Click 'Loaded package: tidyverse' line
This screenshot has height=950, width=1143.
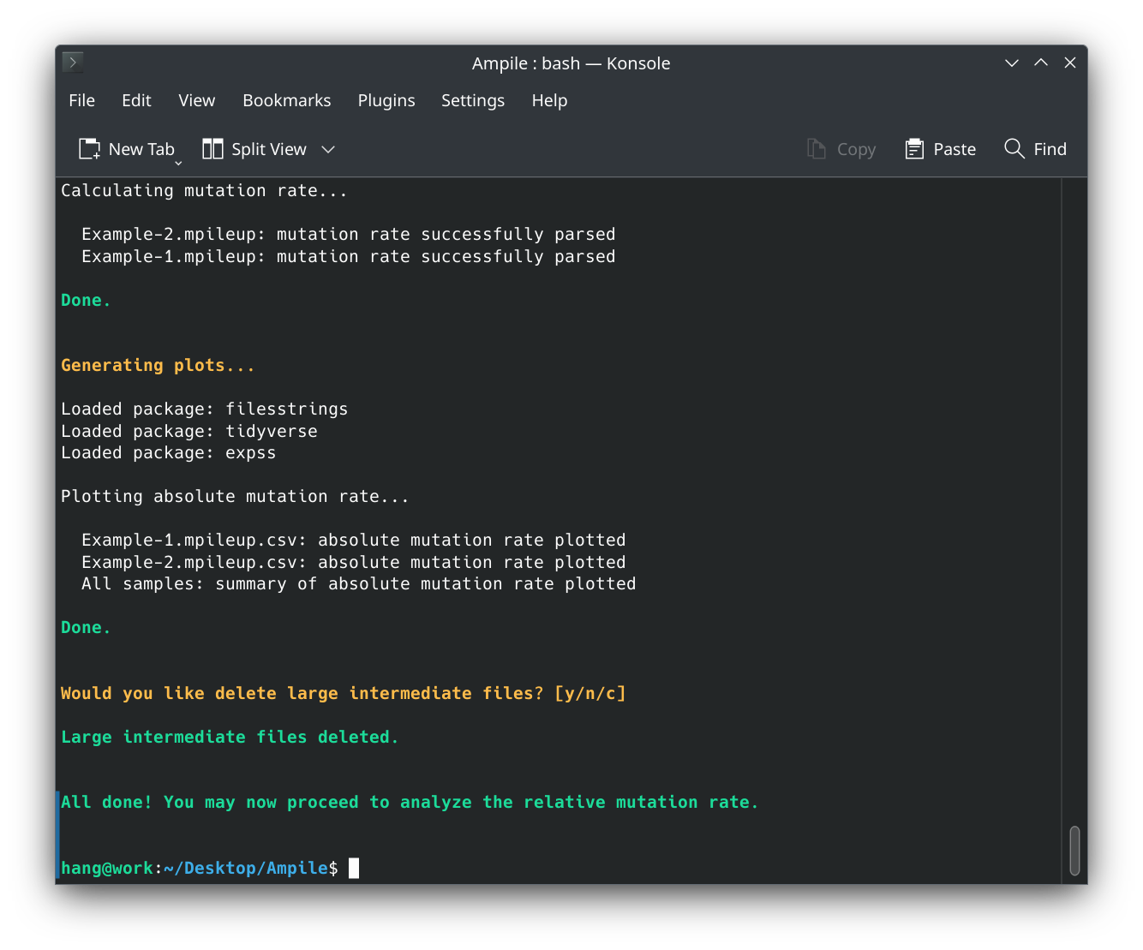(x=189, y=431)
